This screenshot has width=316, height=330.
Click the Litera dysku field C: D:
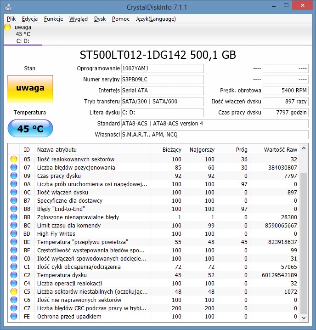coord(163,113)
